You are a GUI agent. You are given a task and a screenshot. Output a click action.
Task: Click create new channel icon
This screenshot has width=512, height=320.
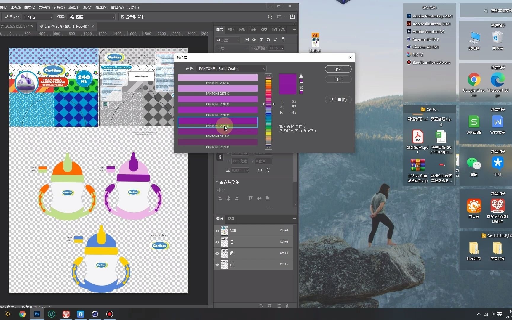[x=279, y=306]
